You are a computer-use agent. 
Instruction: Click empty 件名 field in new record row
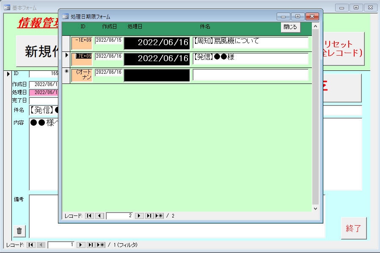coord(251,75)
